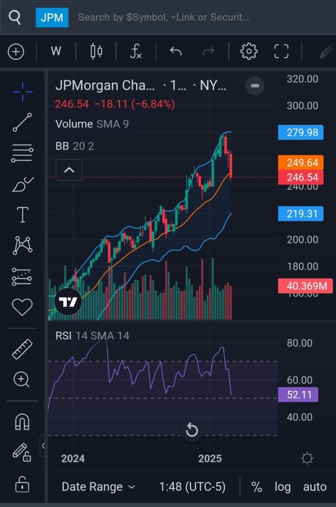Image resolution: width=336 pixels, height=507 pixels.
Task: Click the 279.98 upper Bollinger price label
Action: [301, 133]
